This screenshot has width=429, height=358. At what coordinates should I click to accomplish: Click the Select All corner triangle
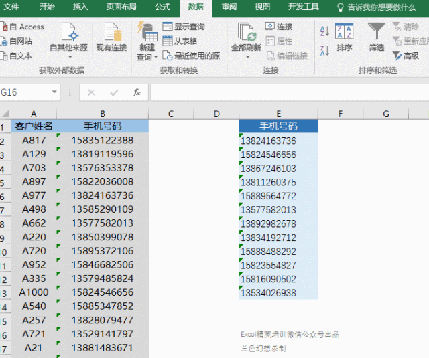tap(5, 114)
